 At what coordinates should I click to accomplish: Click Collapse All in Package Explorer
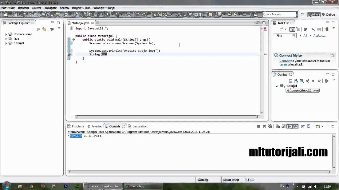click(x=39, y=29)
